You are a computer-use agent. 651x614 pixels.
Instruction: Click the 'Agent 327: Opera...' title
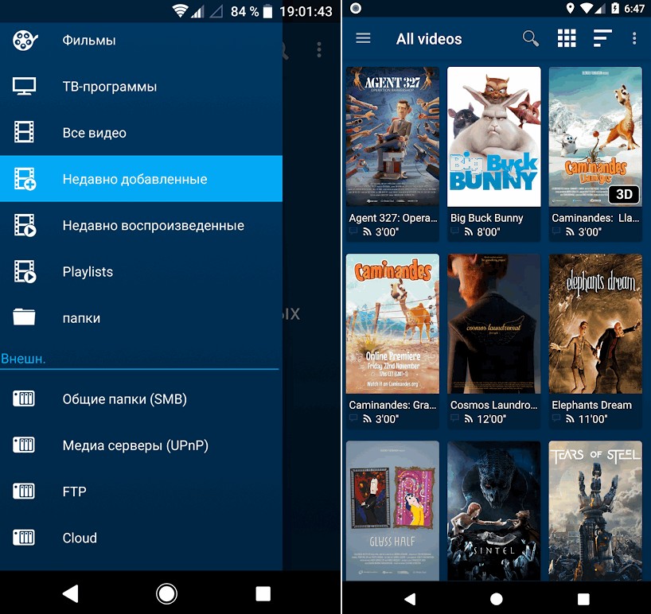(x=393, y=218)
